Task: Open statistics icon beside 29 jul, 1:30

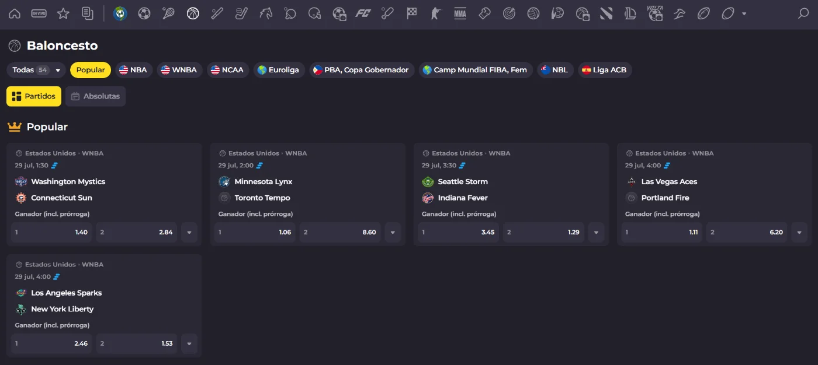Action: pyautogui.click(x=55, y=166)
